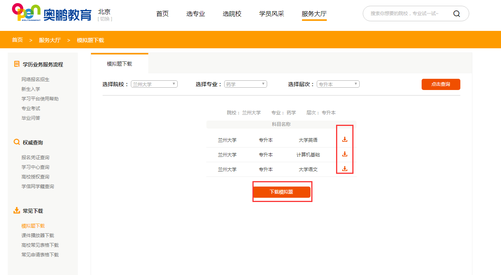Select 服务大厅 in the top navigation

[314, 14]
